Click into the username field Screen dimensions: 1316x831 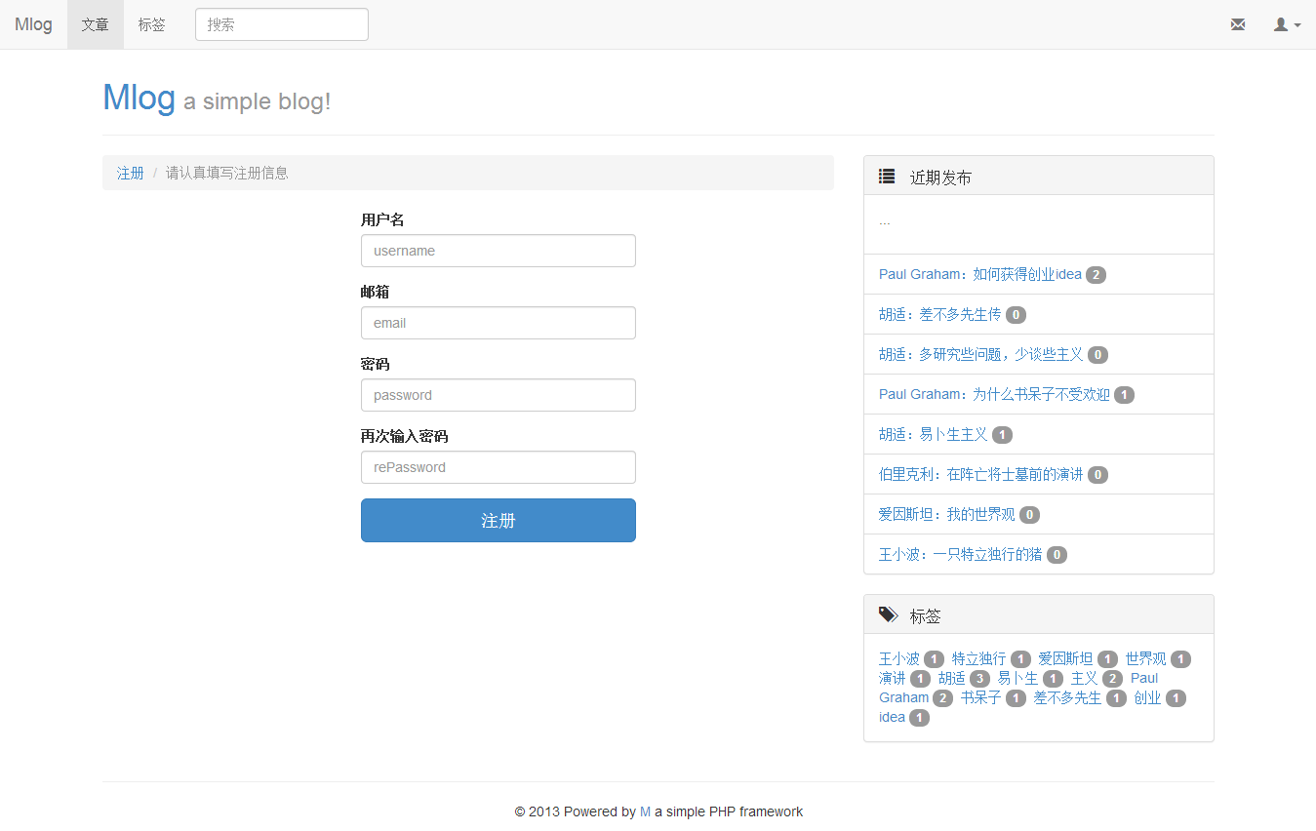(498, 251)
